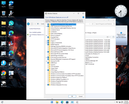Click the refresh icon in address bar
Screen dimensions: 129x104
[93, 24]
